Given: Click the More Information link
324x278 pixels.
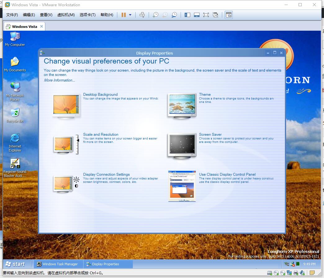Looking at the screenshot, I should point(59,80).
